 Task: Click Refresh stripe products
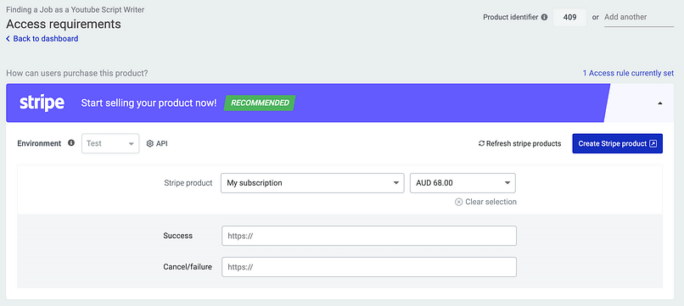pyautogui.click(x=519, y=143)
